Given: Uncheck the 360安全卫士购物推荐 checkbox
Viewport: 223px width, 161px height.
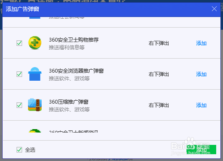Looking at the screenshot, I should pos(19,43).
